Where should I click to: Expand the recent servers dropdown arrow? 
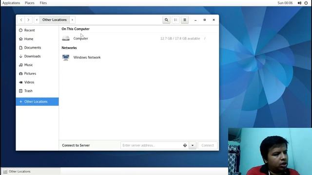(x=193, y=145)
